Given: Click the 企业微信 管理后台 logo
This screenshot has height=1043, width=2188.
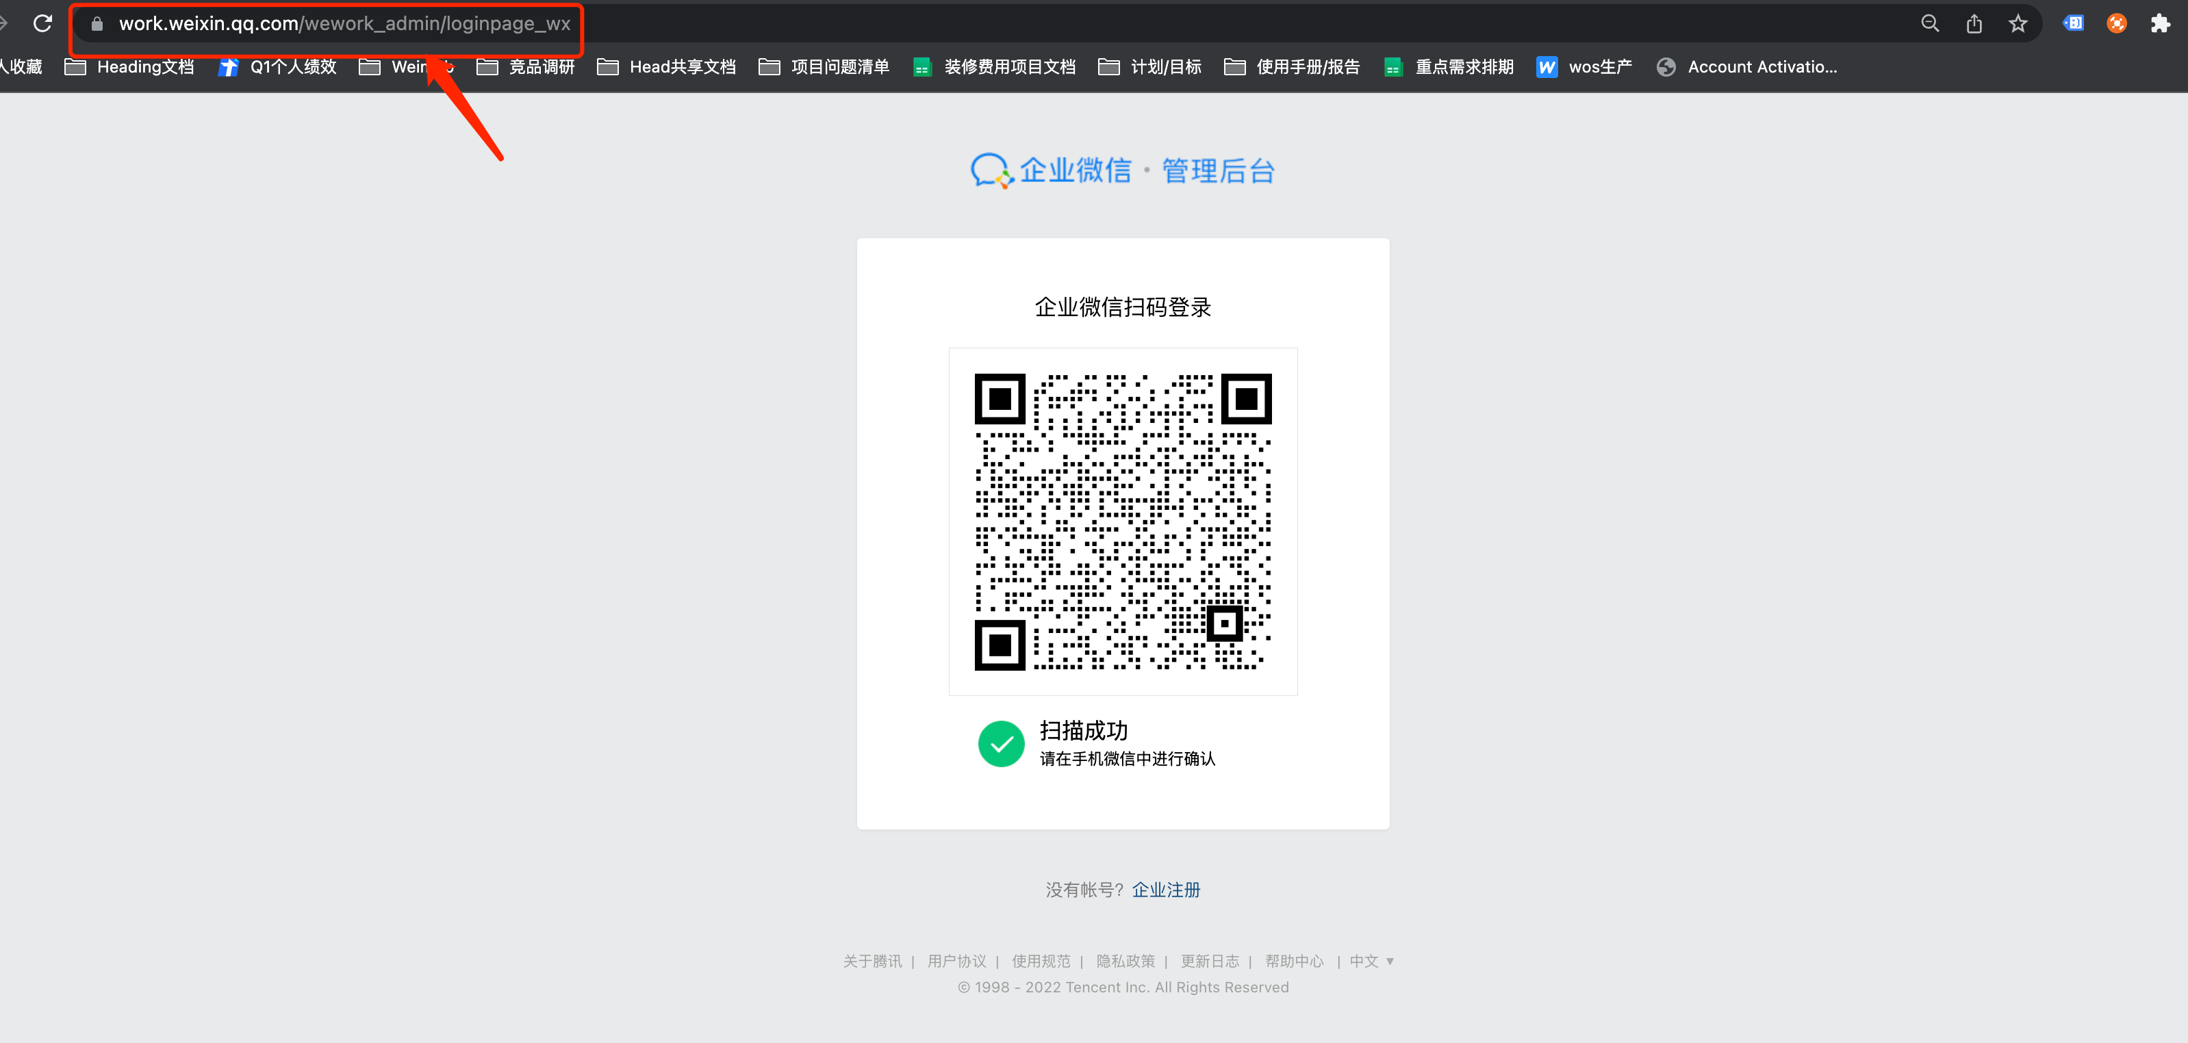Looking at the screenshot, I should [x=1122, y=170].
